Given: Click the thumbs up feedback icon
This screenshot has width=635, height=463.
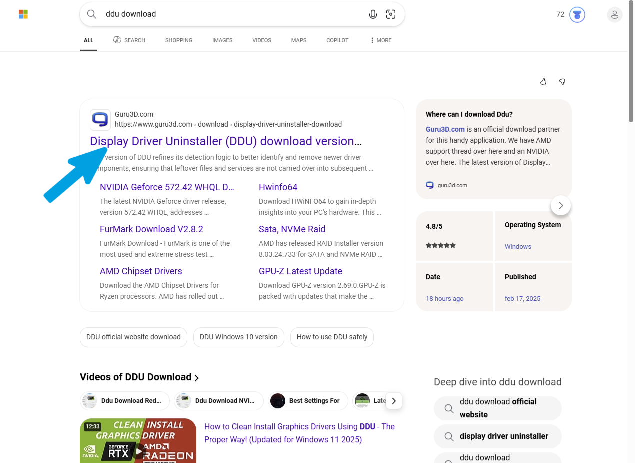Looking at the screenshot, I should point(543,82).
